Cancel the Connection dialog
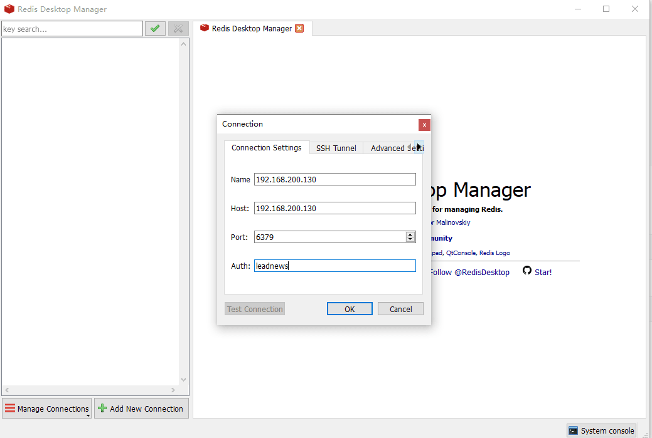This screenshot has height=438, width=652. pos(400,309)
